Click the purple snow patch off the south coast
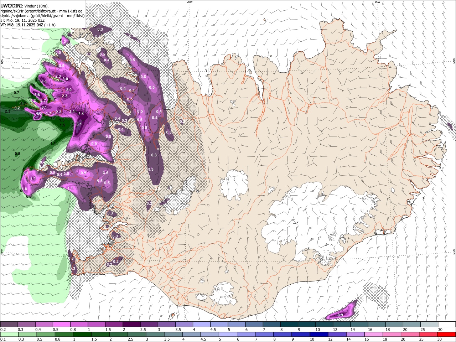The image size is (456, 342). click(342, 311)
